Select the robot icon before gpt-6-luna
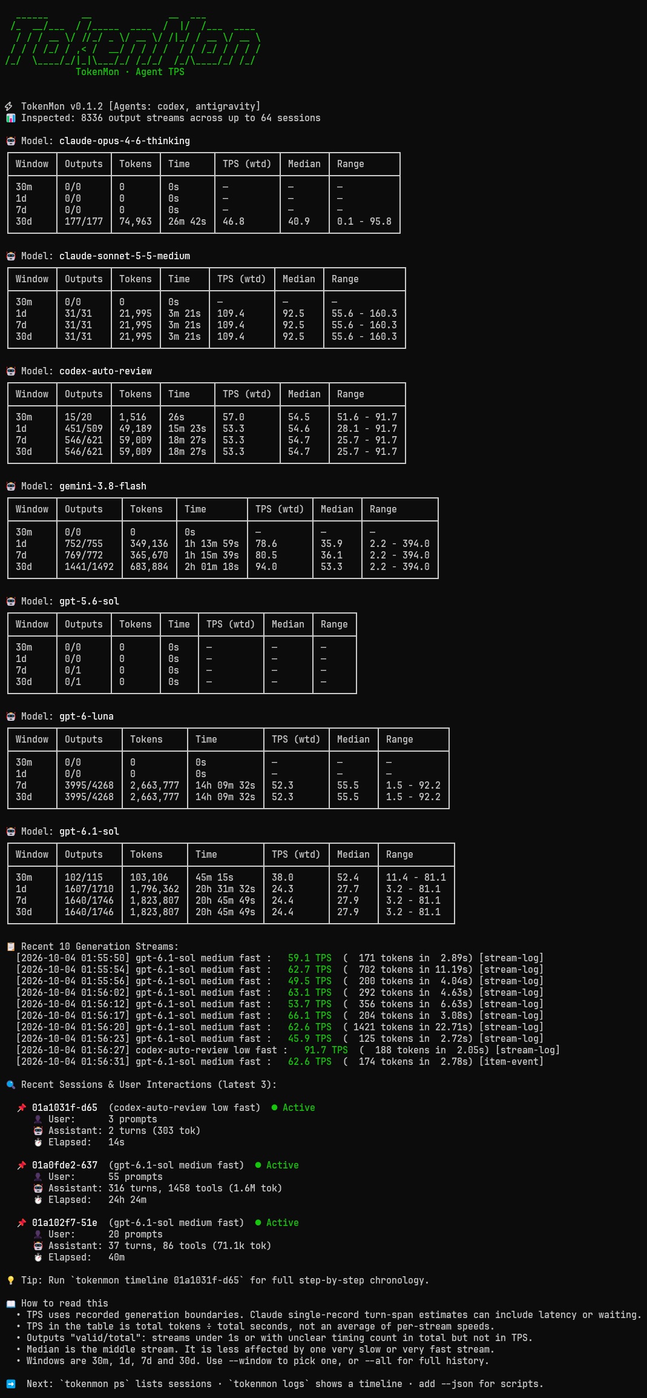Image resolution: width=647 pixels, height=1398 pixels. point(10,717)
